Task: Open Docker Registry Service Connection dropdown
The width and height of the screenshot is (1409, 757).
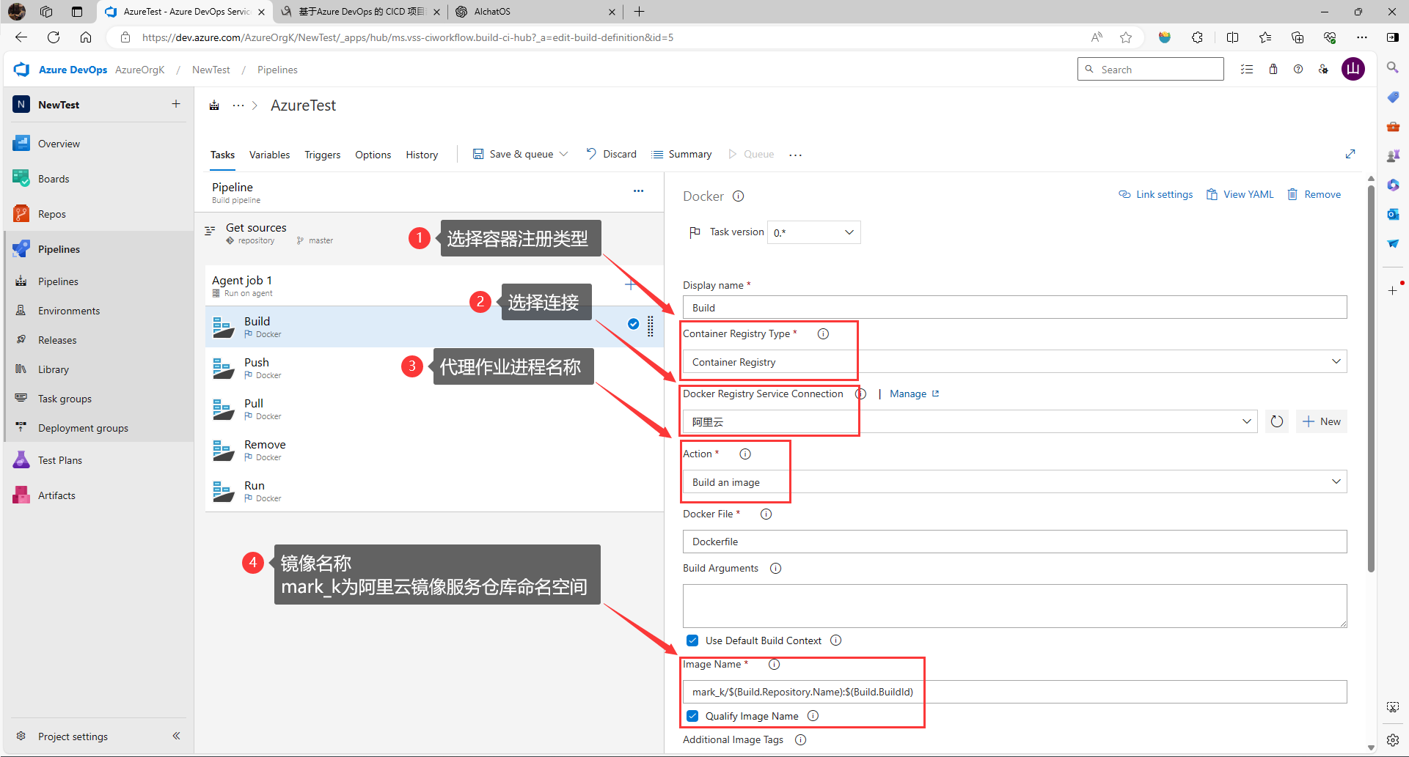Action: pos(970,421)
